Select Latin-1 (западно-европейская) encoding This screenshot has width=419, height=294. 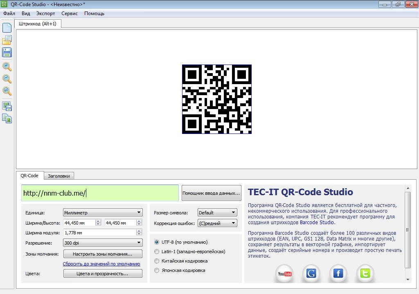[x=190, y=252]
